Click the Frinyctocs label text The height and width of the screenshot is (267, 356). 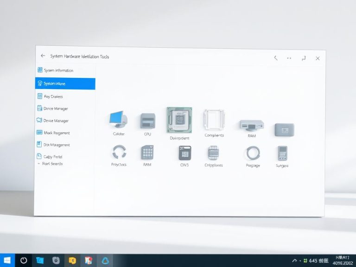119,165
